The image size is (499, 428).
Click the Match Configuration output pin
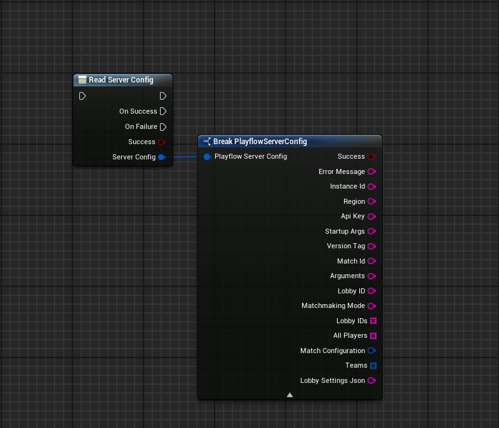click(x=372, y=351)
